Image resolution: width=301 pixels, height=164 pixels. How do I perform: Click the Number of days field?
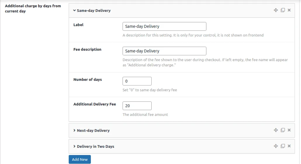[137, 81]
